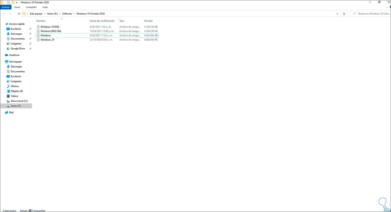Expand the chevron before Este equipo in the address bar
Viewport: 391px width, 212px height.
pos(28,14)
